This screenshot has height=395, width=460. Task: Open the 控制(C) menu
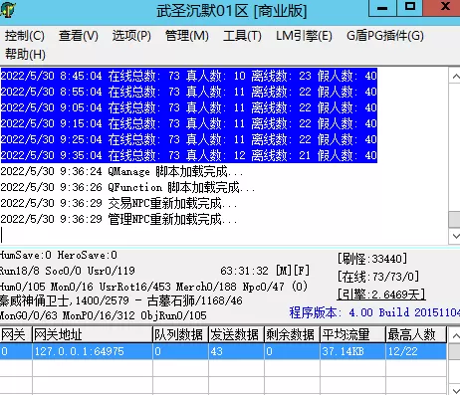[x=25, y=36]
